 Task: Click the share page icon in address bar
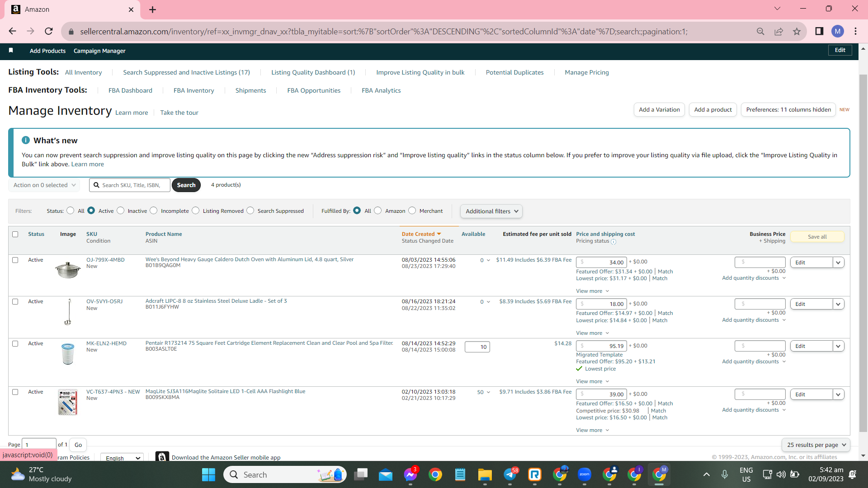point(778,31)
